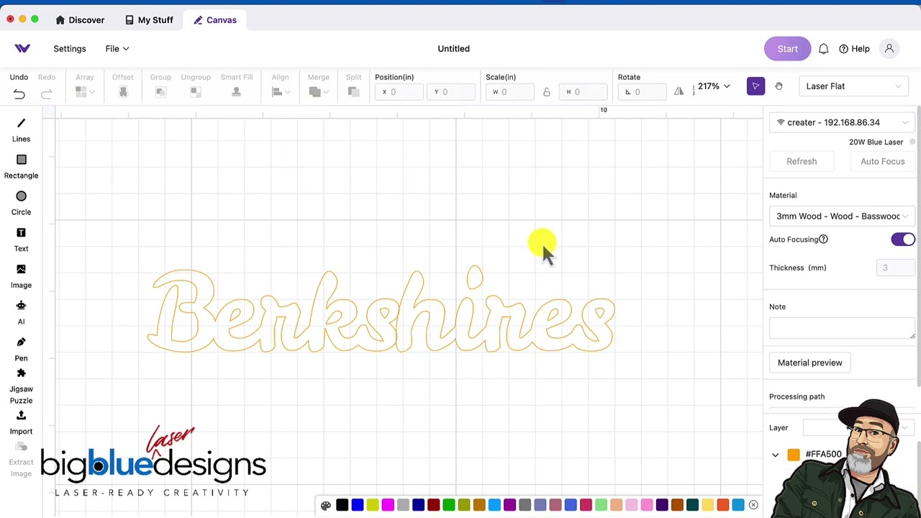Switch to the Discover tab
Viewport: 921px width, 518px height.
coord(80,20)
